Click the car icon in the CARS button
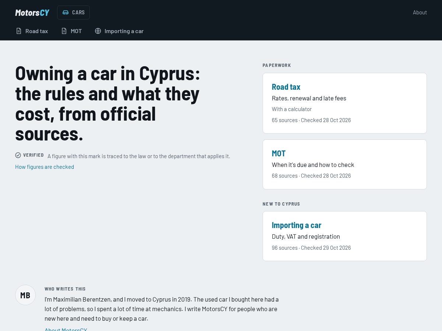 [x=66, y=13]
